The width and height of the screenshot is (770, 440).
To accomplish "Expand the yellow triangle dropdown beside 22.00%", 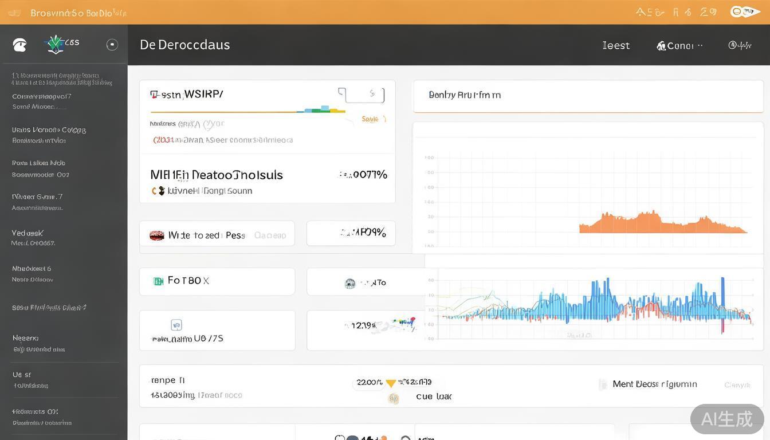I will click(x=391, y=383).
